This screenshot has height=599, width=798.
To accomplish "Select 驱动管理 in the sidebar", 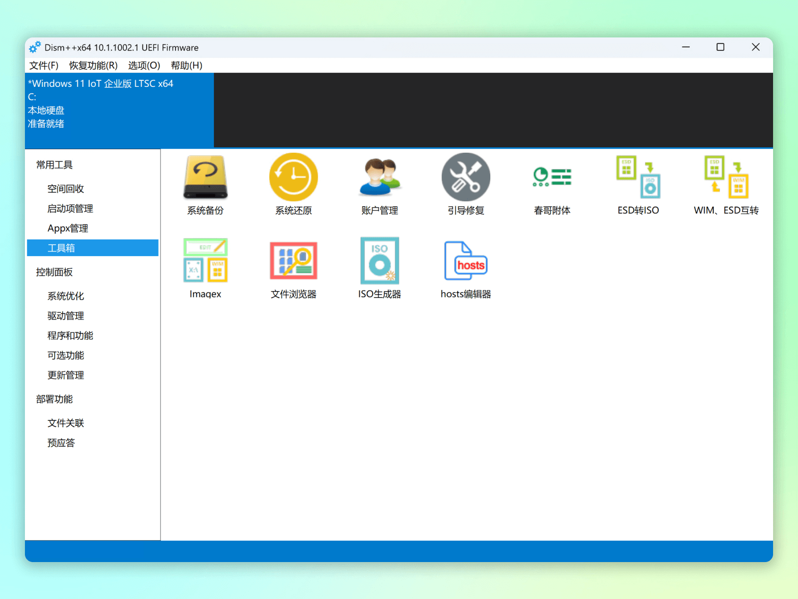I will 66,316.
